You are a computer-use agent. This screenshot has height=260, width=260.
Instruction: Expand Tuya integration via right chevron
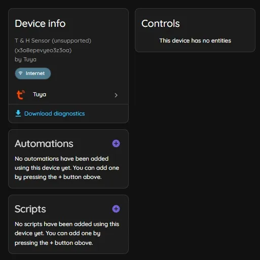(116, 95)
